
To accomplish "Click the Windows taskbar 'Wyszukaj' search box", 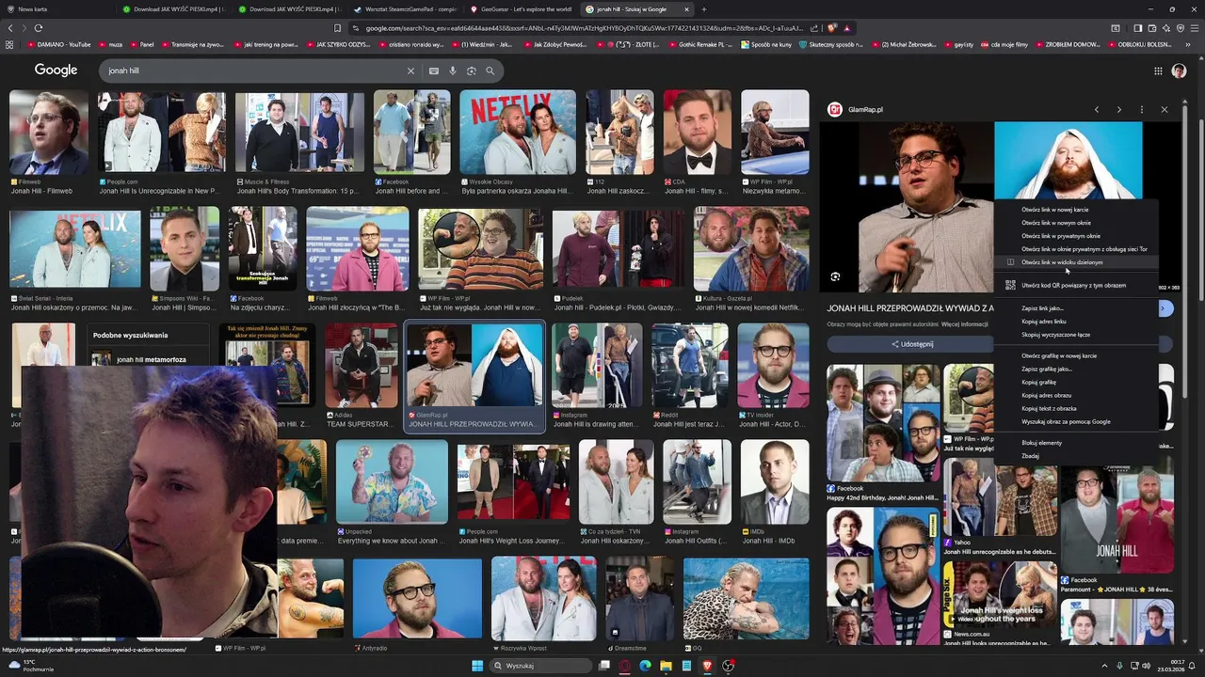I will (541, 666).
